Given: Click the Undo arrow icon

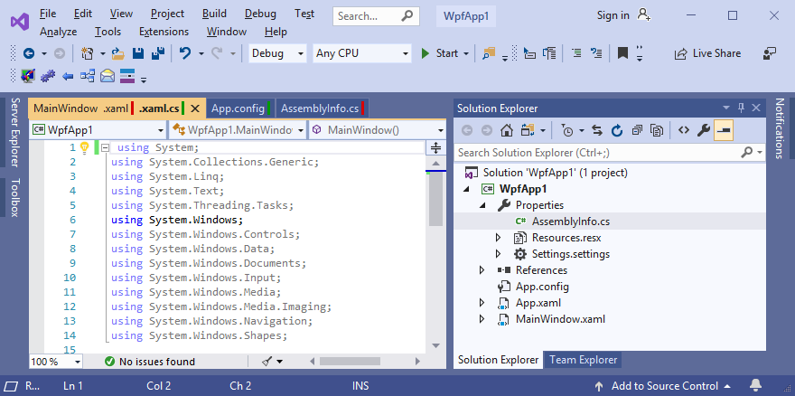Looking at the screenshot, I should click(x=185, y=53).
